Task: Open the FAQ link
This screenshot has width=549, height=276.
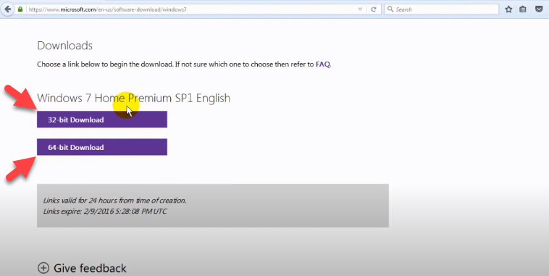Action: click(x=322, y=64)
